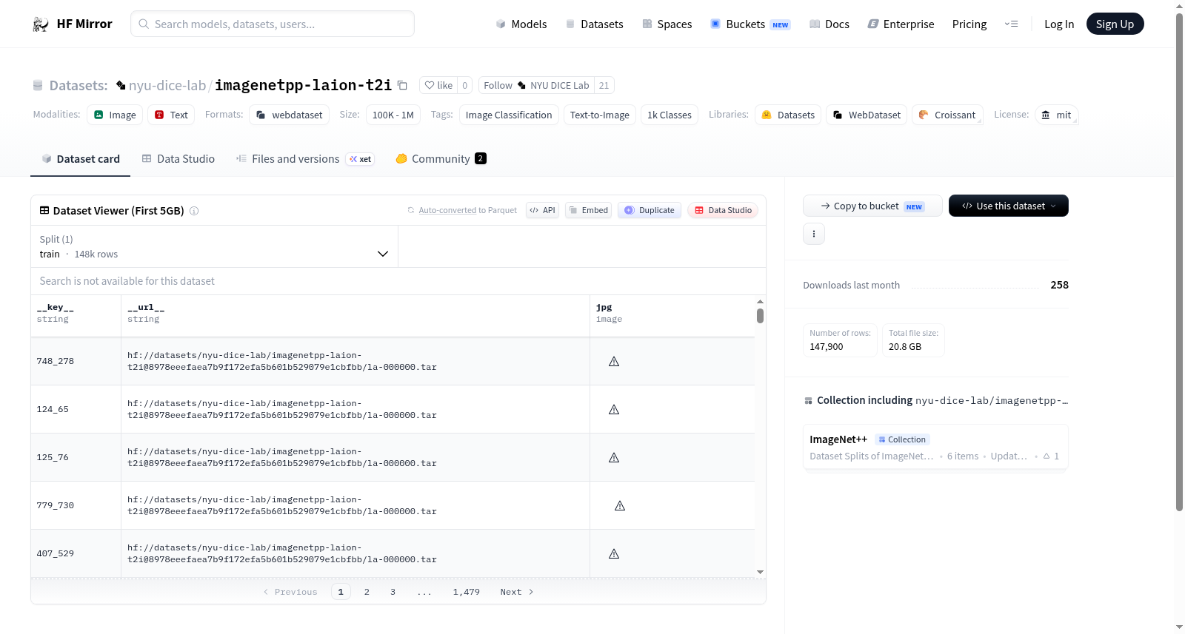
Task: Click Next page in the pagination
Action: pyautogui.click(x=517, y=592)
